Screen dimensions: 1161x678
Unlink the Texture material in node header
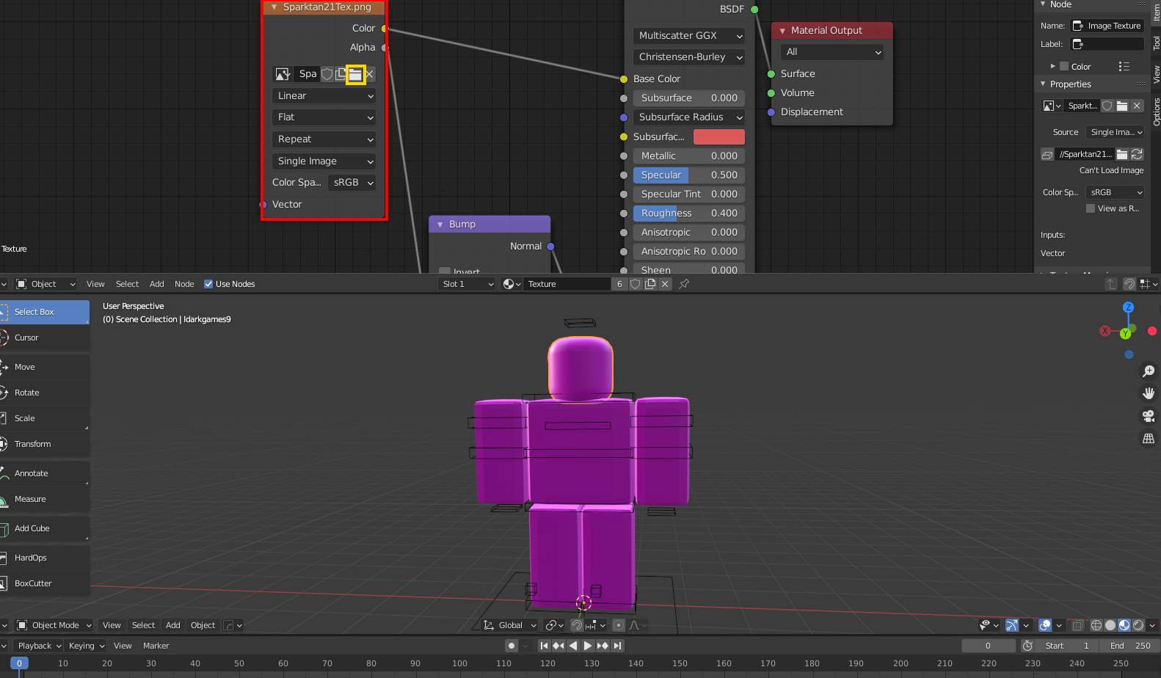pos(665,284)
